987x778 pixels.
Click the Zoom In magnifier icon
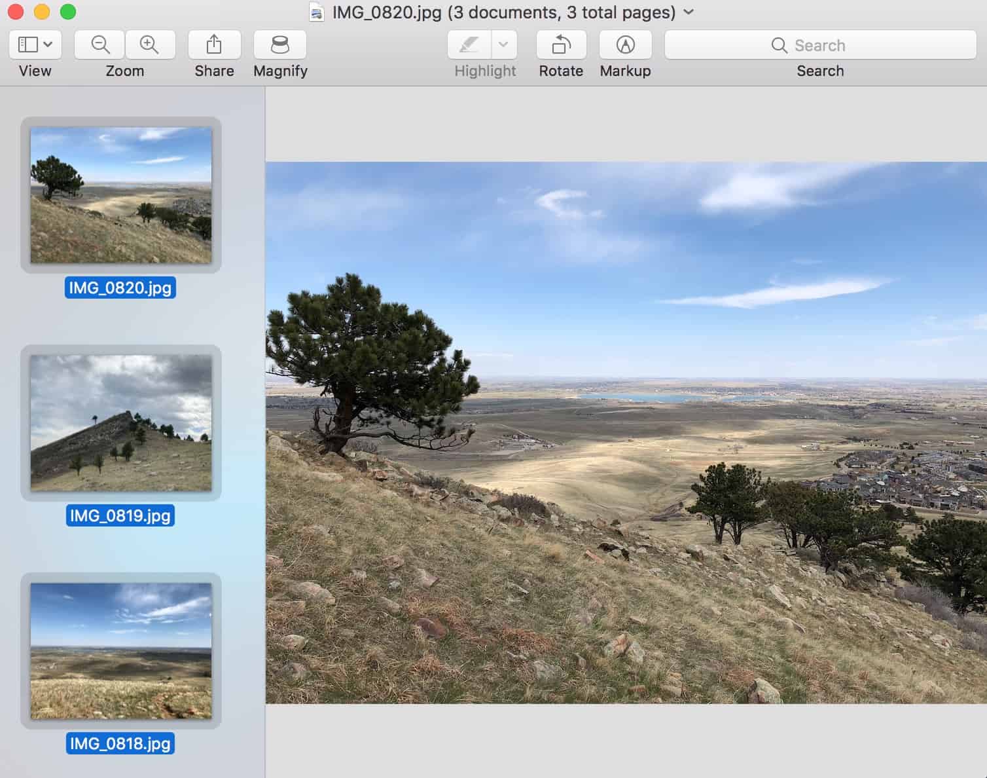pyautogui.click(x=150, y=45)
